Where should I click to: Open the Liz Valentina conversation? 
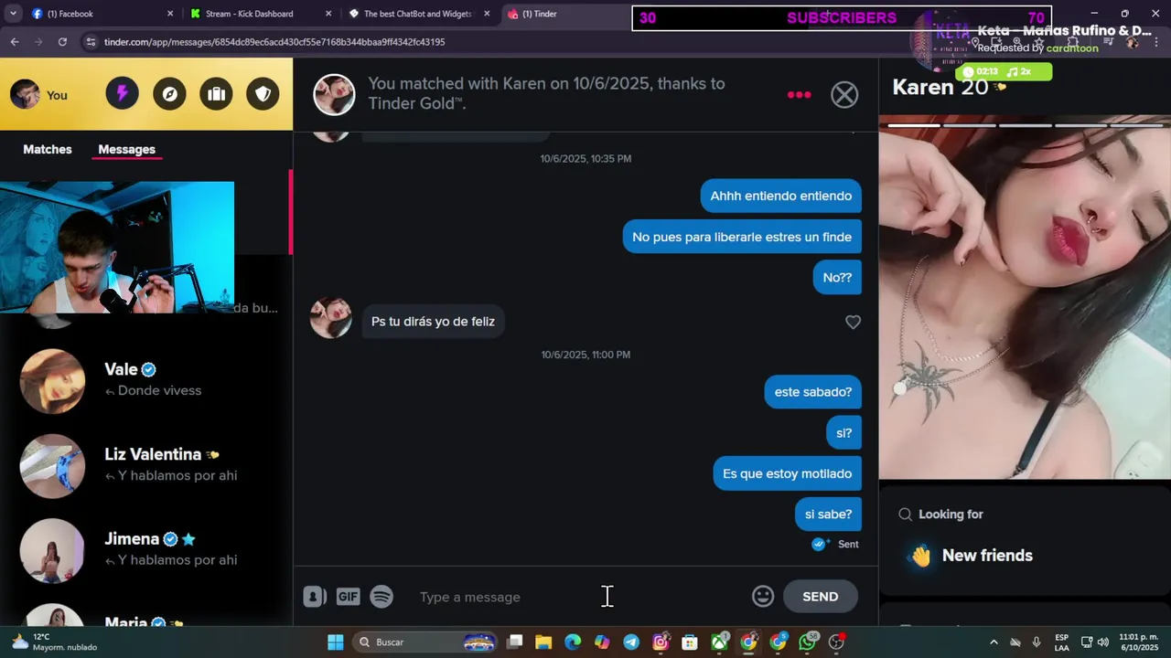pos(146,465)
